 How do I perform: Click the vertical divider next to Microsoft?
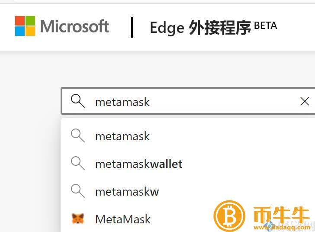[132, 27]
